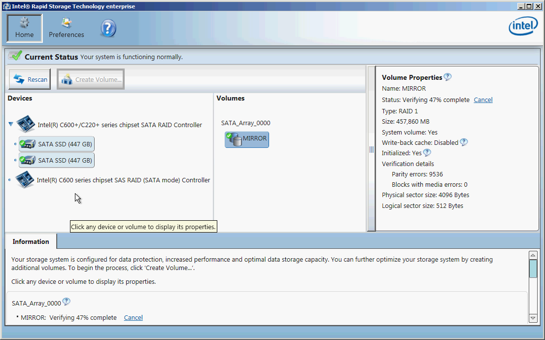Open help icon beside SATA_Array_0000 in Information

tap(66, 302)
